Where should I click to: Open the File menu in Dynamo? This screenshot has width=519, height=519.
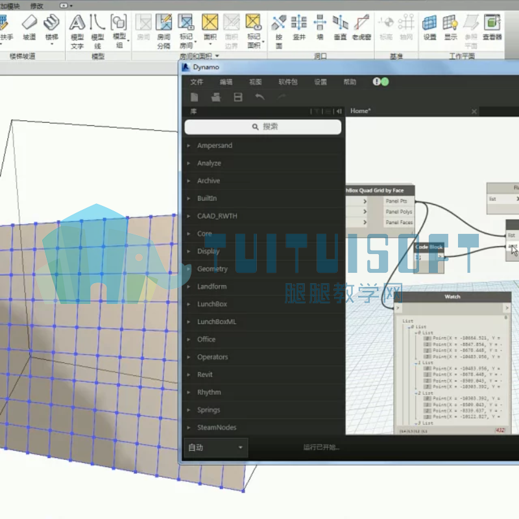coord(197,82)
